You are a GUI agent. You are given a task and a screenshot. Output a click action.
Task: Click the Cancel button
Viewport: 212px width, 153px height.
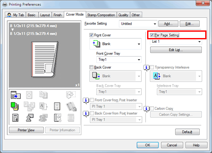(x=172, y=145)
